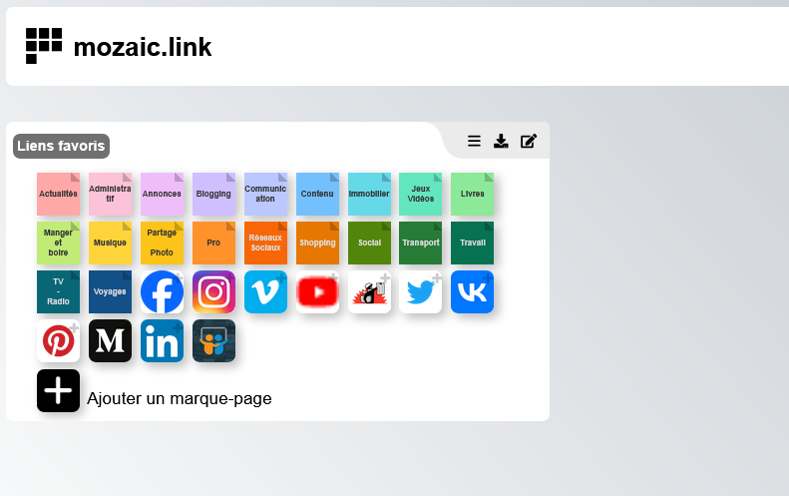The image size is (789, 496).
Task: Open the Musique folder tile
Action: click(110, 243)
